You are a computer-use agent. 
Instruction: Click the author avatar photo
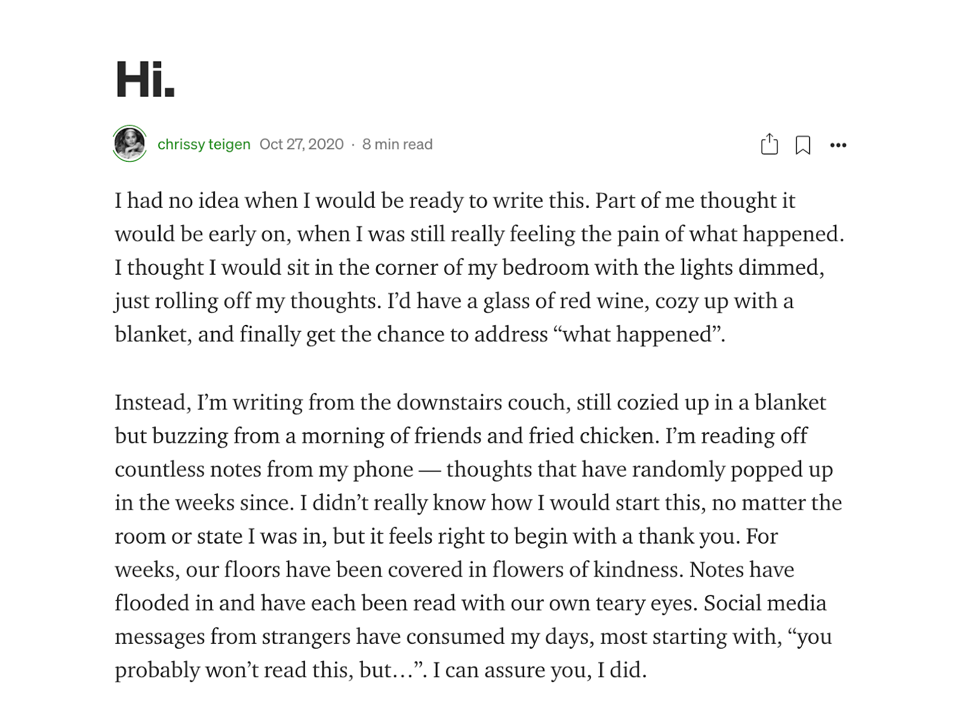130,144
